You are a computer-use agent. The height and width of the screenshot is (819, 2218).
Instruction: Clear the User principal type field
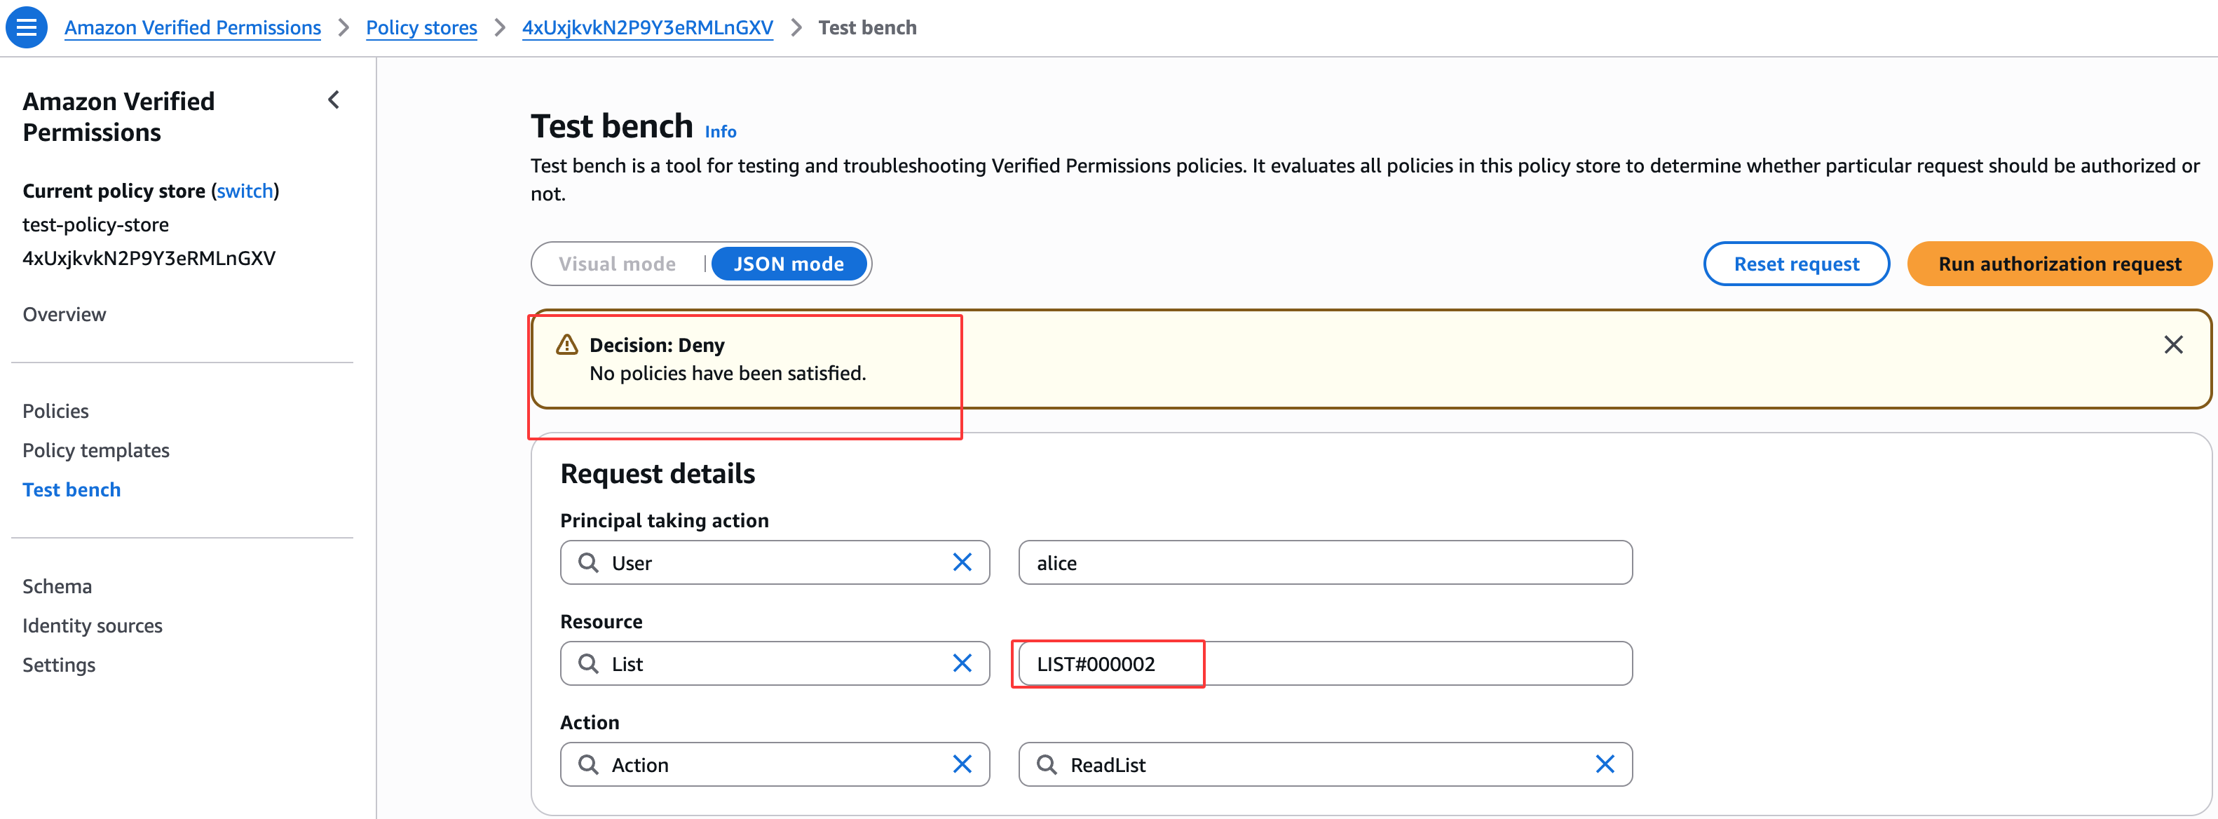pos(962,562)
